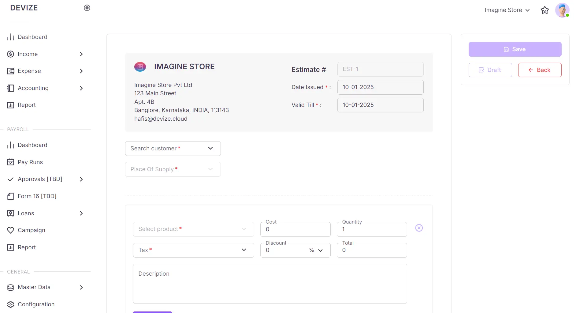Click the Cost input field
The image size is (576, 313).
click(295, 229)
